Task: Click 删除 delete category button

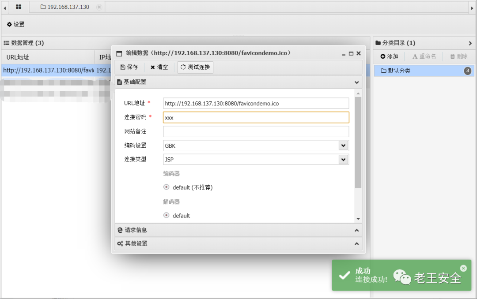Action: point(459,56)
